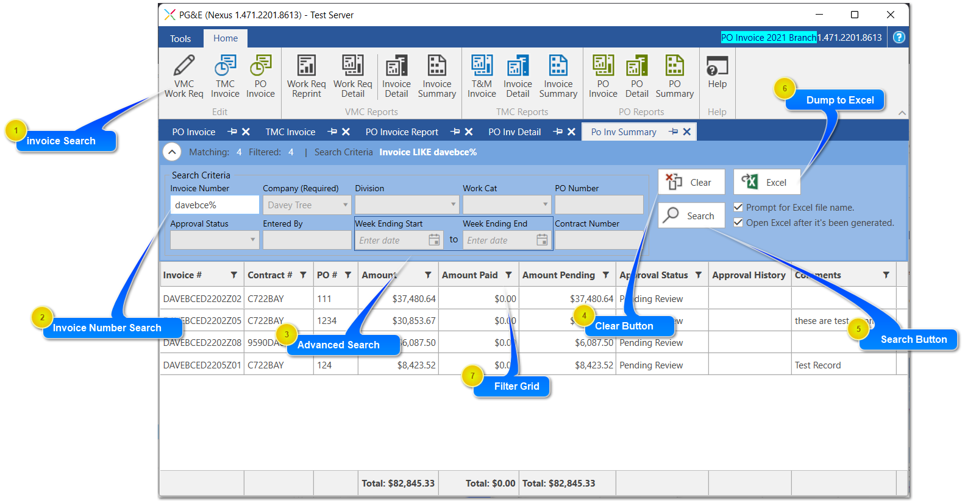The height and width of the screenshot is (503, 965).
Task: Click the PO Number input field
Action: point(599,205)
